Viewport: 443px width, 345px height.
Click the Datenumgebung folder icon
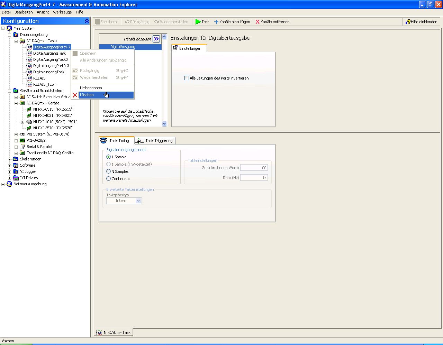tap(16, 35)
